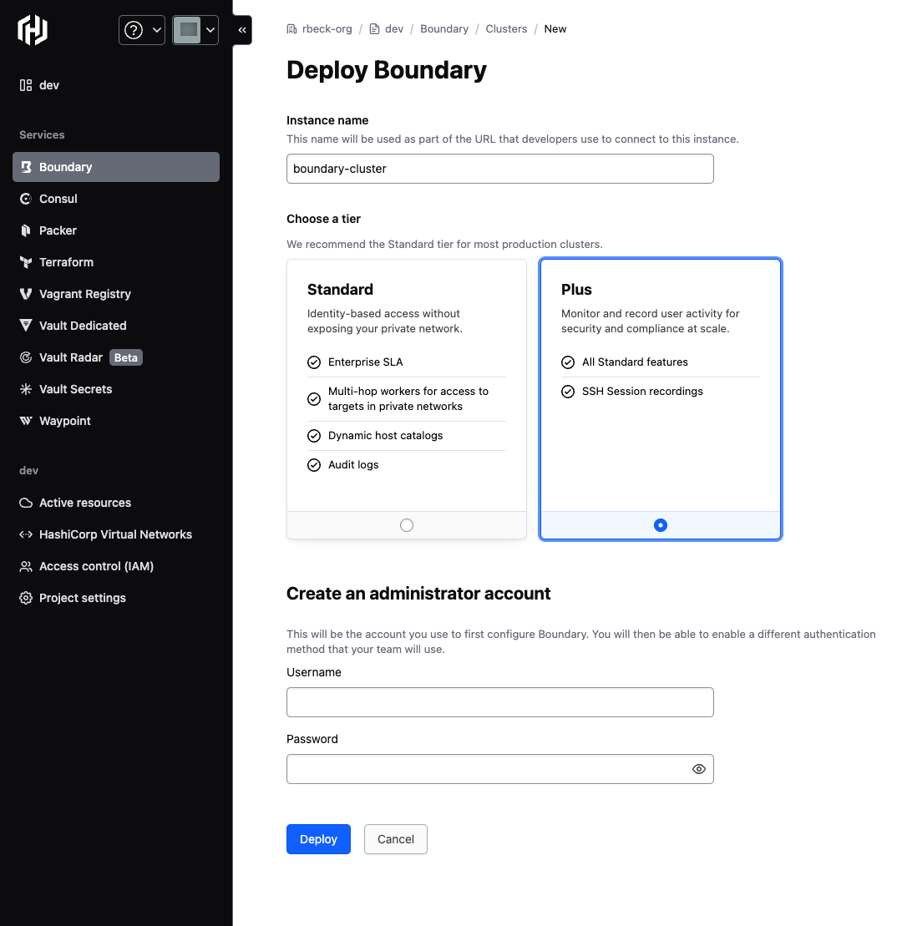Collapse the sidebar navigation panel
This screenshot has width=902, height=926.
tap(242, 30)
